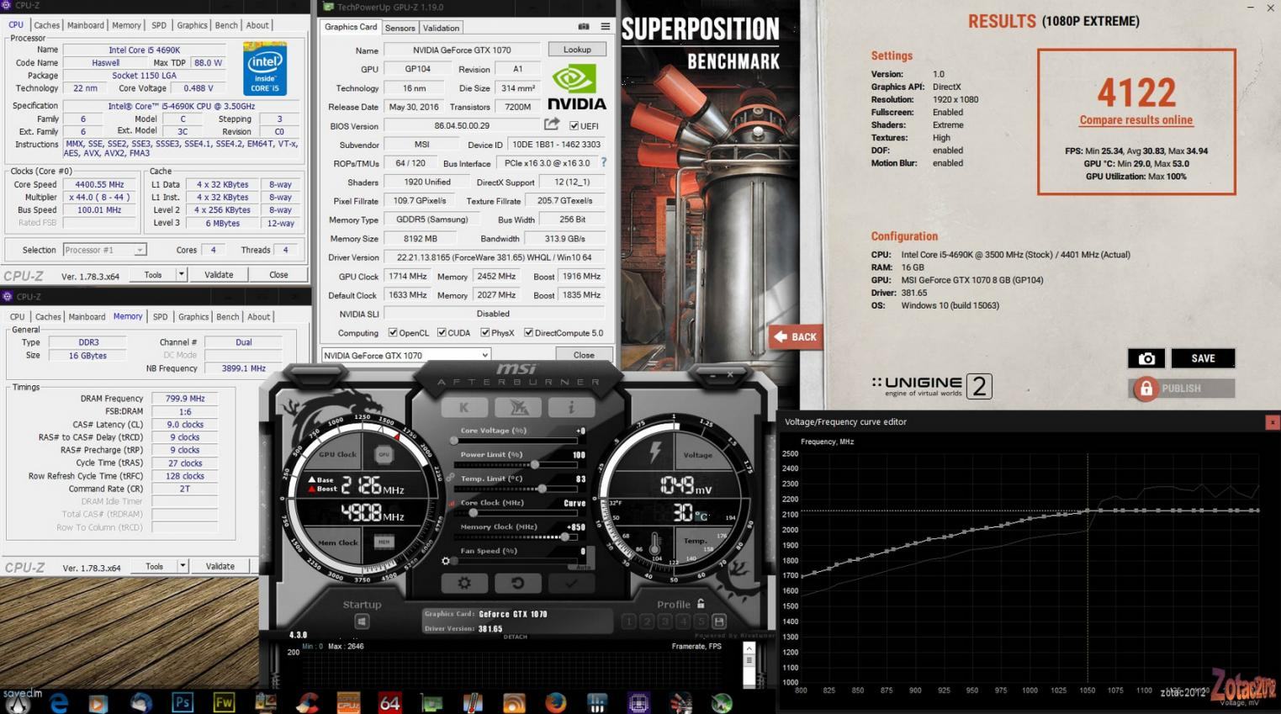Toggle the OpenCL checkbox
The width and height of the screenshot is (1281, 714).
tap(393, 333)
